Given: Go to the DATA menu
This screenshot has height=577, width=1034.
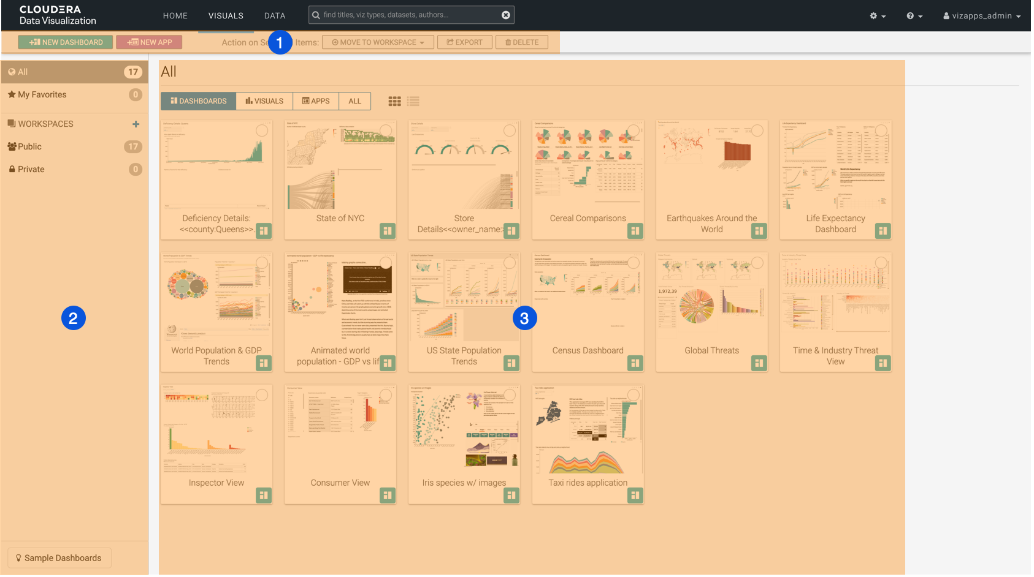Looking at the screenshot, I should point(274,16).
